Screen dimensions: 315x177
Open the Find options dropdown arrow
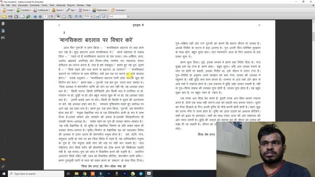click(128, 16)
